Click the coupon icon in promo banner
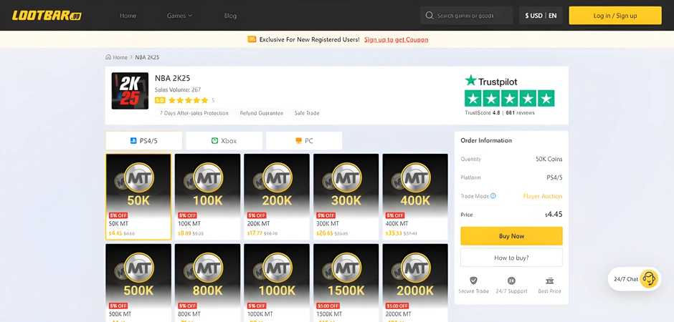 pos(252,39)
